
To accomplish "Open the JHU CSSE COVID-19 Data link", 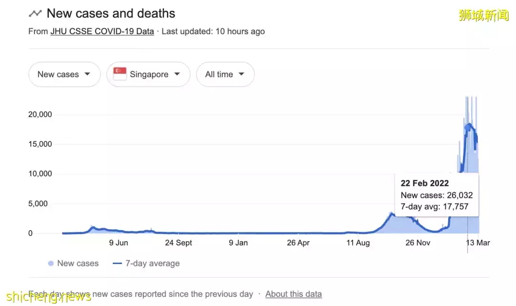I will (102, 31).
